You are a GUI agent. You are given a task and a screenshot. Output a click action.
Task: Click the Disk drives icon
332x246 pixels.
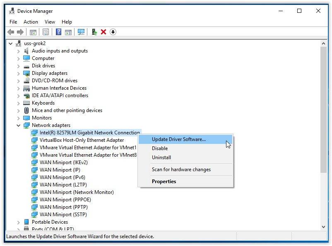26,67
